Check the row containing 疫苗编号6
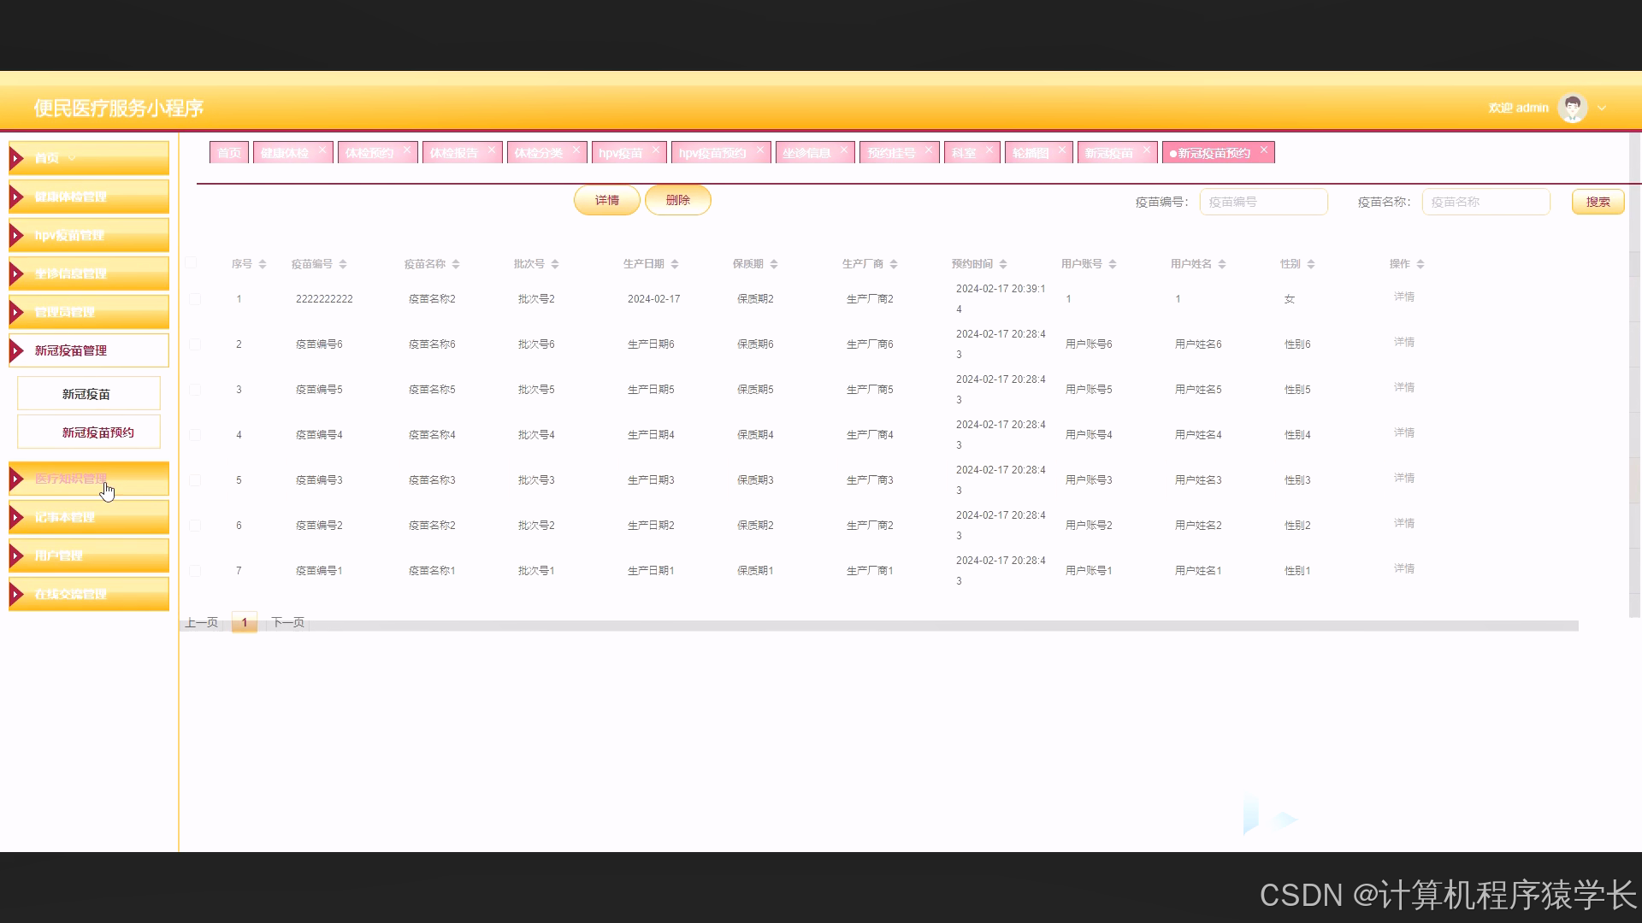Image resolution: width=1642 pixels, height=923 pixels. tap(195, 344)
